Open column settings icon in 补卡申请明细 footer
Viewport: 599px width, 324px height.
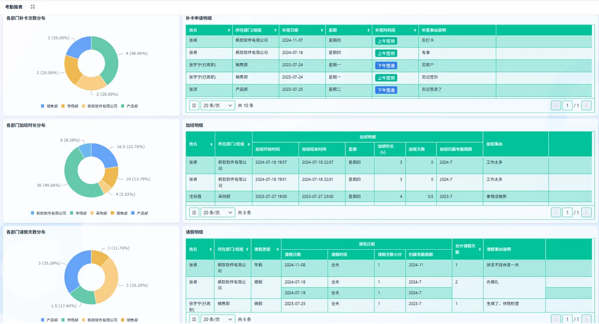[x=194, y=105]
